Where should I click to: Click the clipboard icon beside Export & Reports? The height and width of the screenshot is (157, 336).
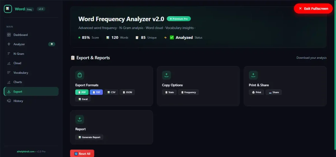[x=73, y=58]
